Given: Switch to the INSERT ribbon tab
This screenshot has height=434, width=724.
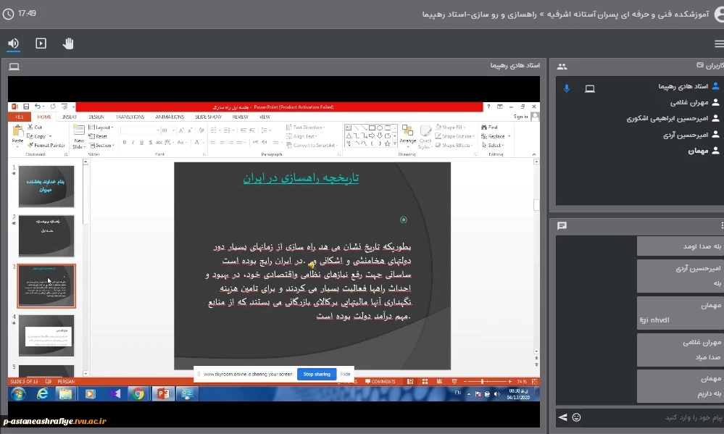Looking at the screenshot, I should point(70,117).
